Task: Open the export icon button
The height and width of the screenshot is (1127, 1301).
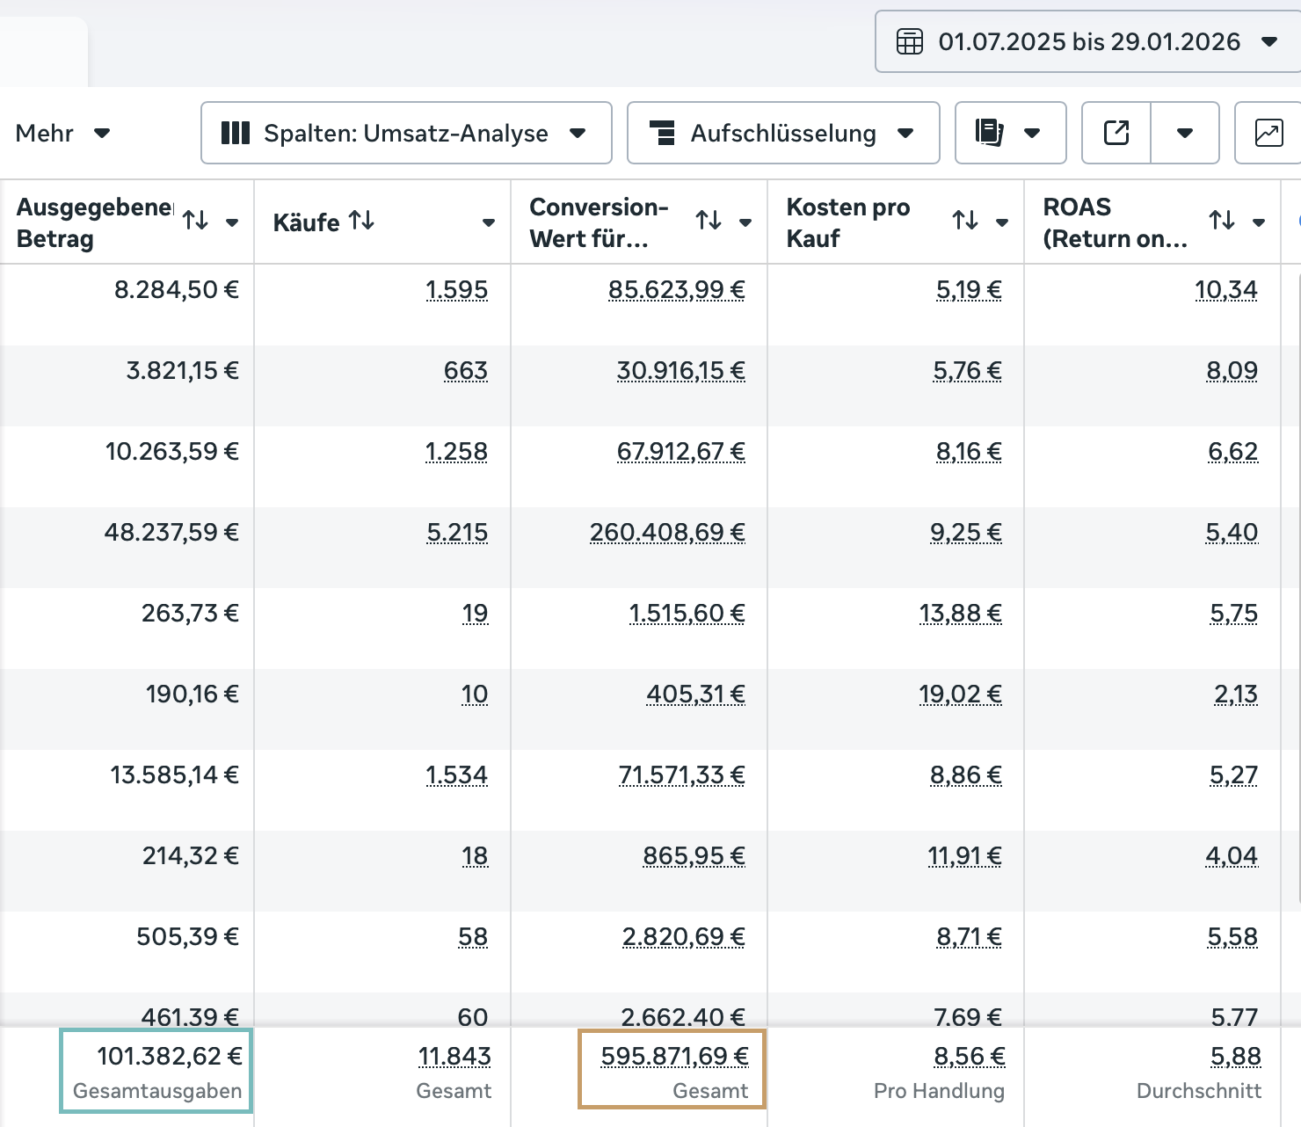Action: [1116, 133]
